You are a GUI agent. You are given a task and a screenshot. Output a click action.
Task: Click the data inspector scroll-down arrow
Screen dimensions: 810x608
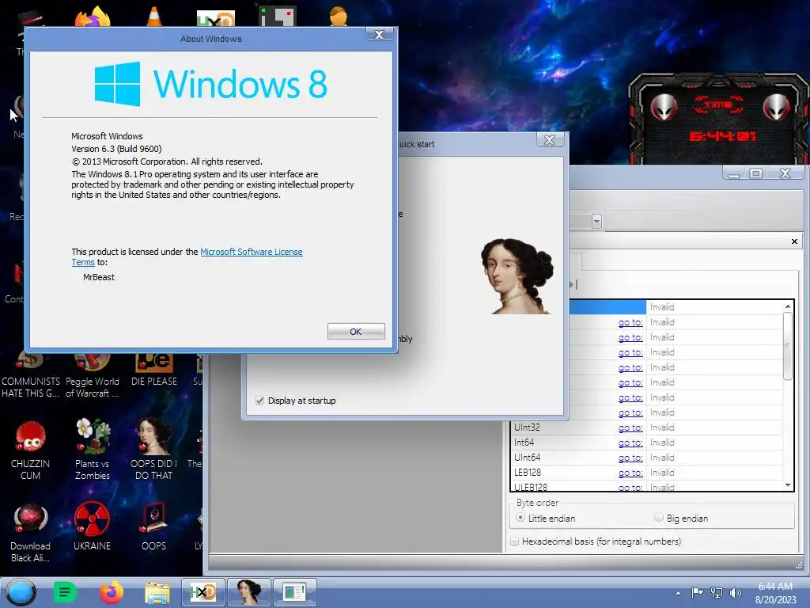coord(788,485)
